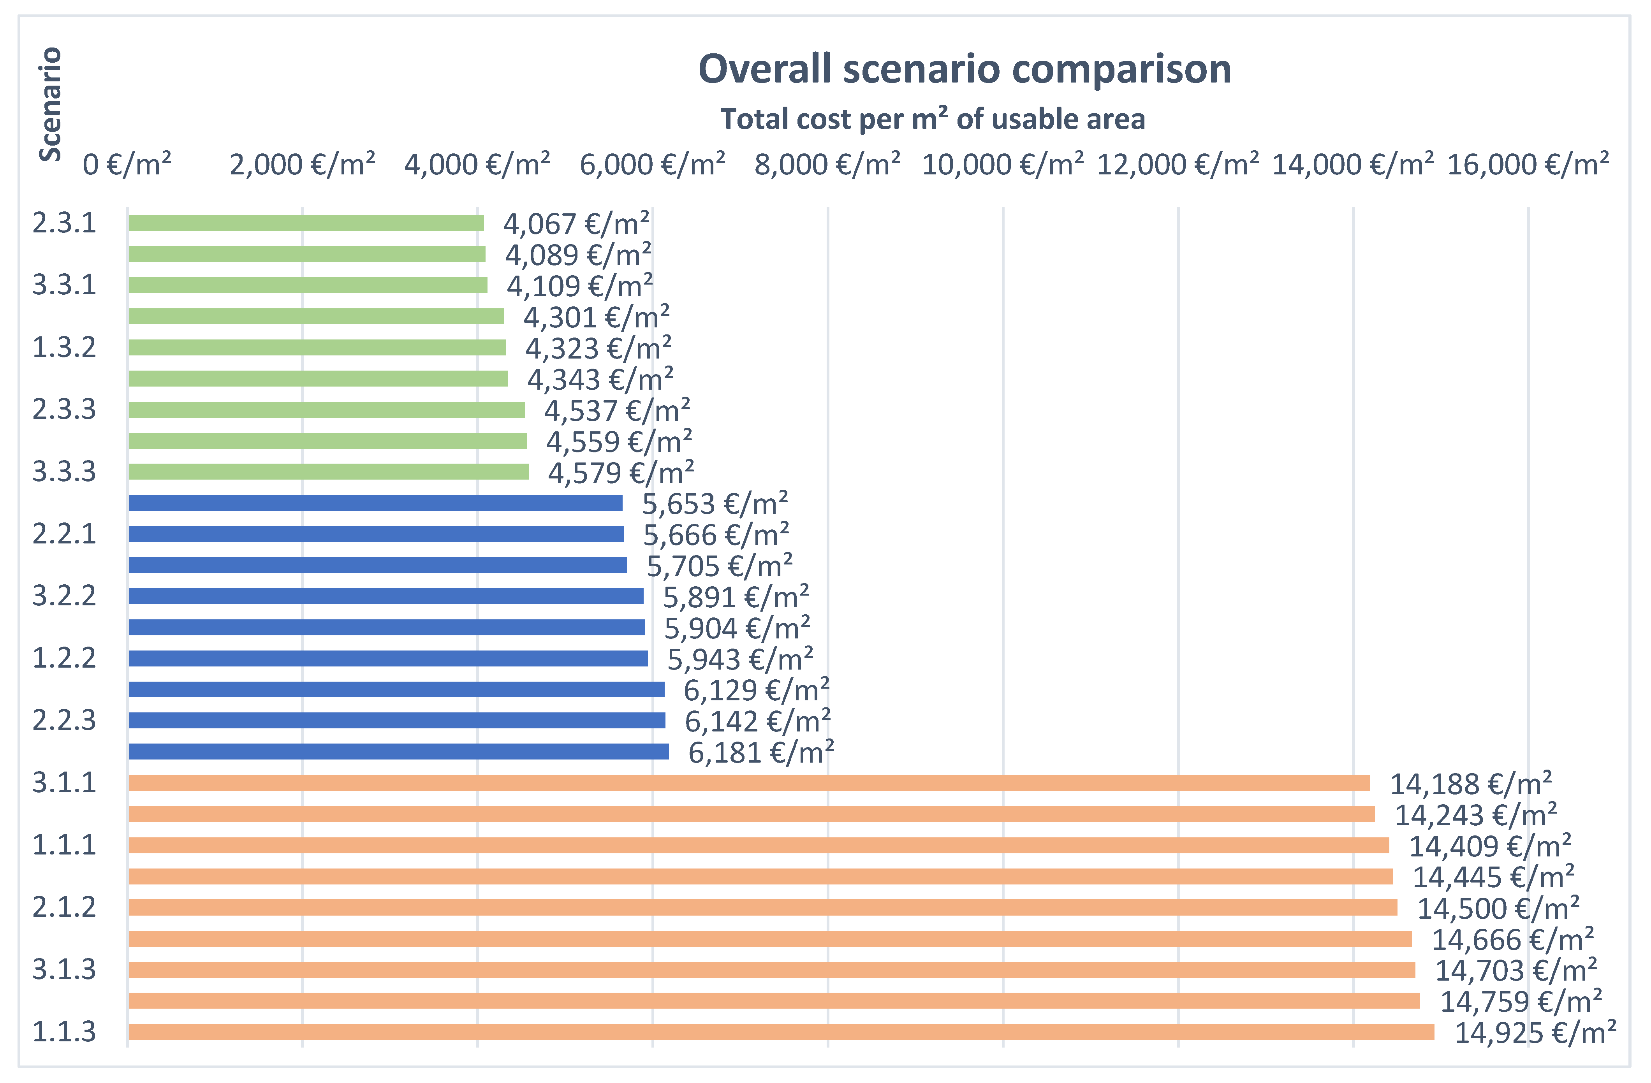Click the 8,000 €/m² axis tick label
Image resolution: width=1651 pixels, height=1083 pixels.
pyautogui.click(x=827, y=165)
